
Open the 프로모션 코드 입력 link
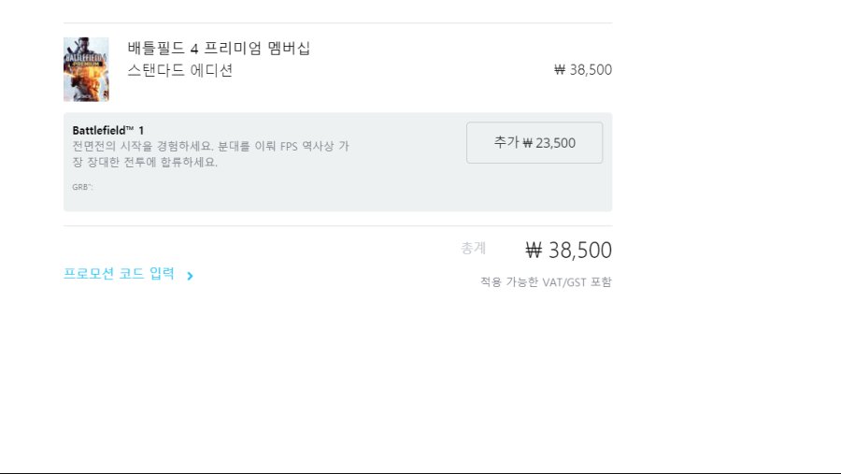click(119, 274)
